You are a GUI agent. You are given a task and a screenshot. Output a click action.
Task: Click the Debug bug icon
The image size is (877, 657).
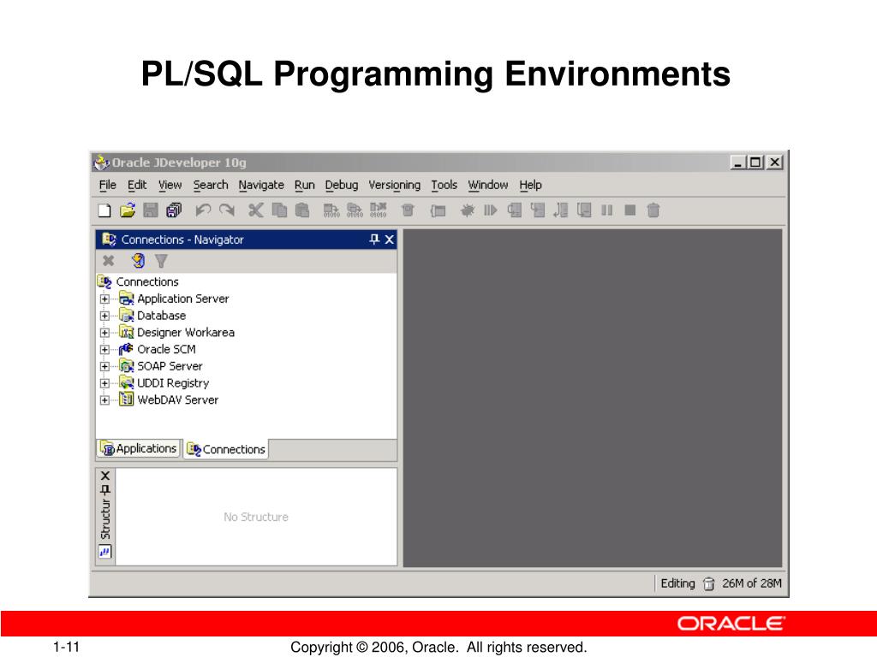point(467,210)
